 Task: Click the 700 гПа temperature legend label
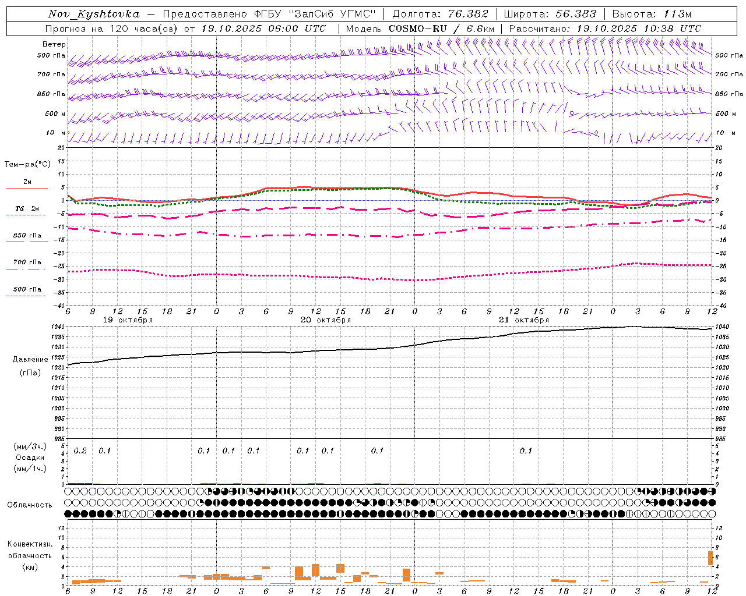27,262
